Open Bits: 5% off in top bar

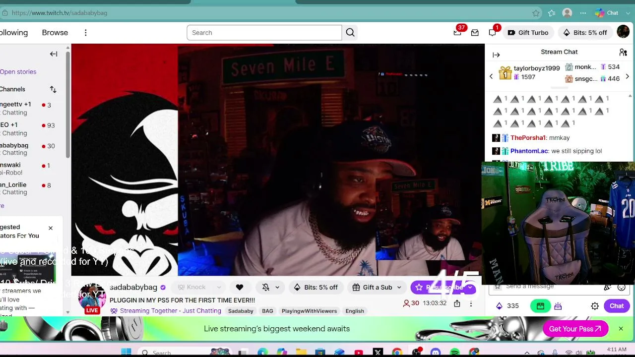[x=585, y=33]
